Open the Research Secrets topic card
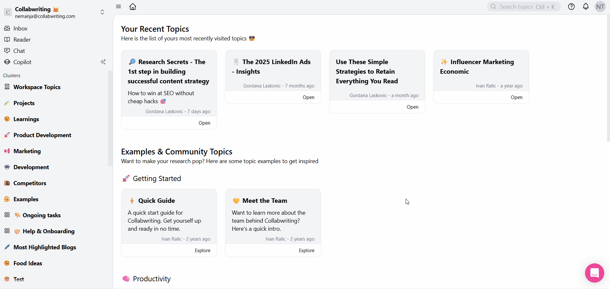 coord(204,123)
